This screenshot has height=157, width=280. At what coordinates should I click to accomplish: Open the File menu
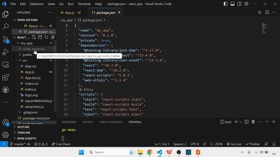coord(13,4)
